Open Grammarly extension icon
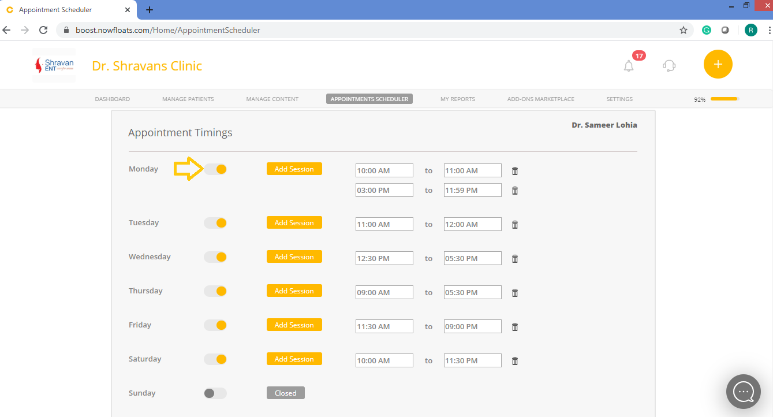This screenshot has width=773, height=417. 707,30
